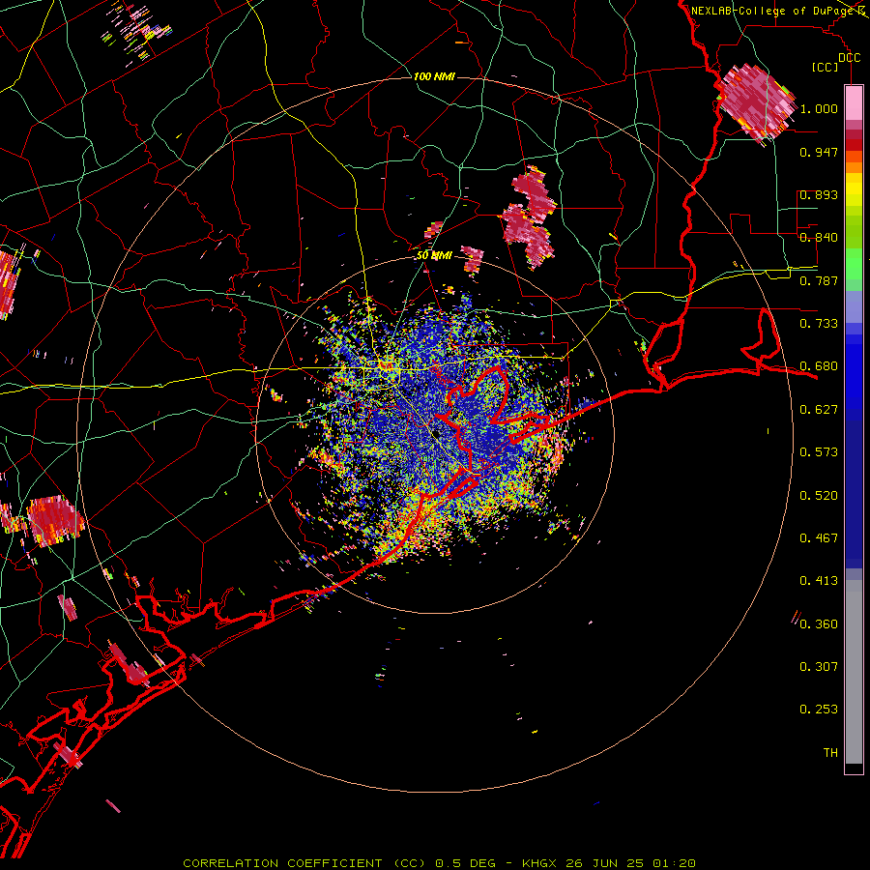Select the 0.840 color scale label
The width and height of the screenshot is (870, 870).
(819, 238)
